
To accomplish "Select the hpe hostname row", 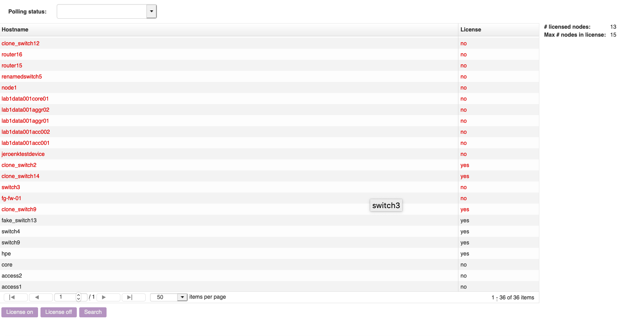I will (6, 253).
